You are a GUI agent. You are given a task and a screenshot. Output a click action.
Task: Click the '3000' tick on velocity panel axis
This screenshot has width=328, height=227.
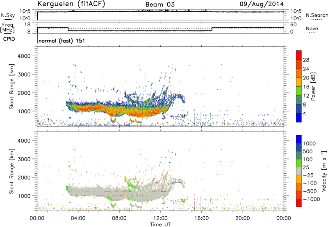pos(24,159)
